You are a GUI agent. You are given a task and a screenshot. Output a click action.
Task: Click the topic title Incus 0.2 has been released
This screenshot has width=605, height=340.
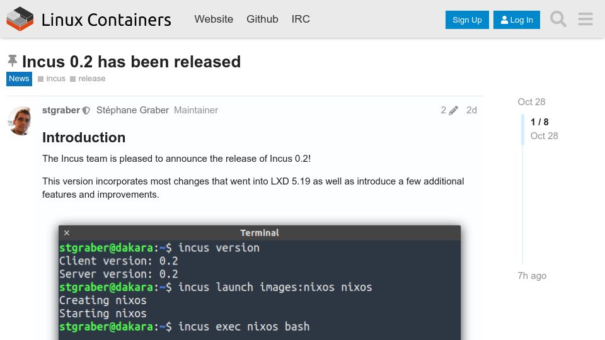[x=131, y=62]
